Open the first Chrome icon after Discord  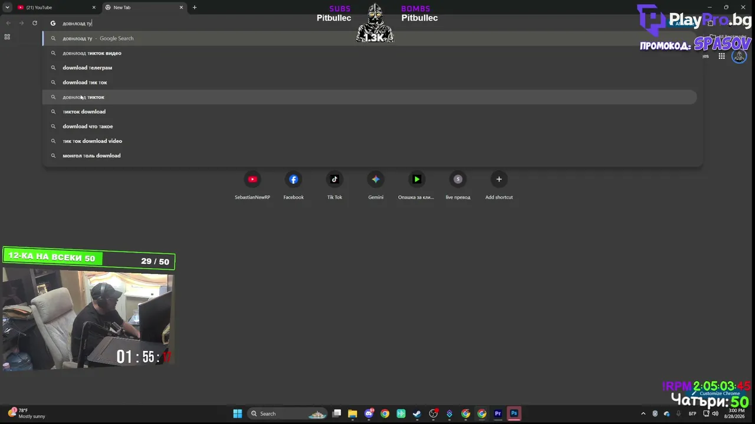click(385, 413)
